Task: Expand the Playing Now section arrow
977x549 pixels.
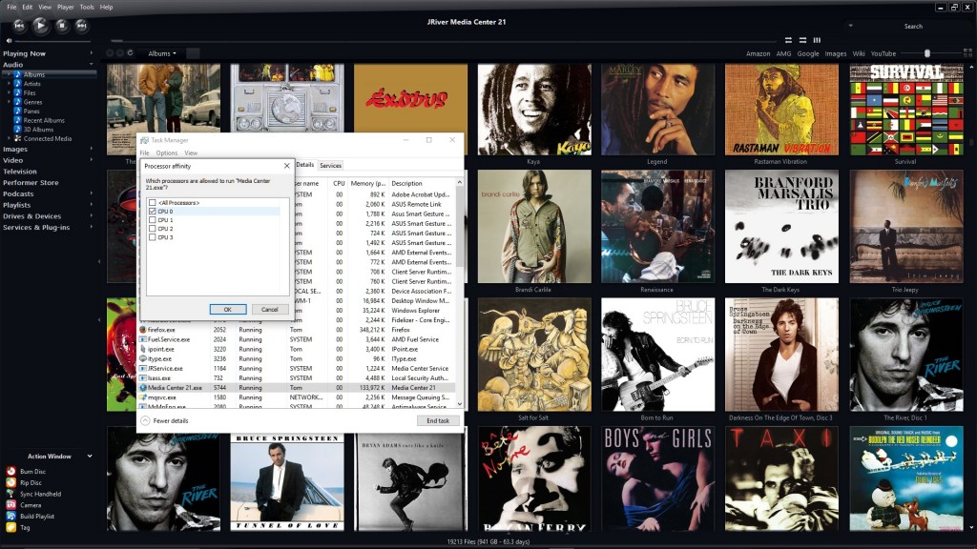Action: click(92, 53)
